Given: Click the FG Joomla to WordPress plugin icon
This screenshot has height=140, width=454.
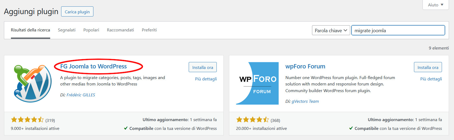Looking at the screenshot, I should coord(32,83).
